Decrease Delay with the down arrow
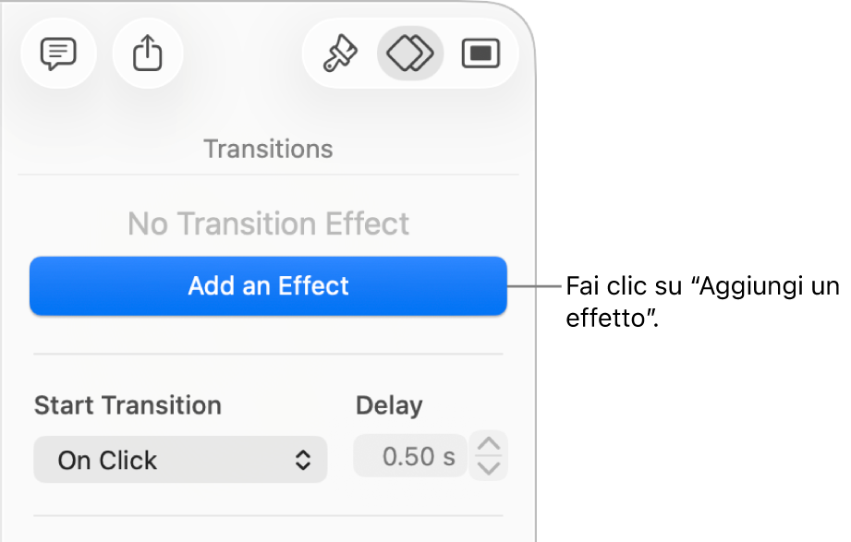The image size is (851, 542). [x=489, y=467]
